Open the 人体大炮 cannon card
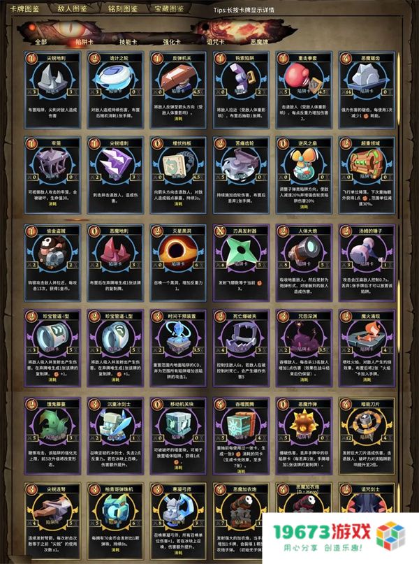 [x=304, y=263]
